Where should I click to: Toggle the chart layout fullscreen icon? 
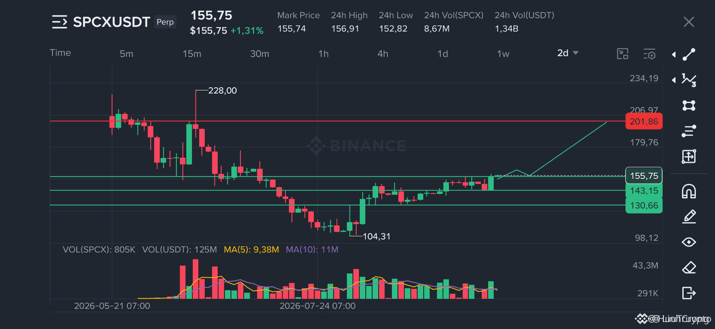coord(623,54)
